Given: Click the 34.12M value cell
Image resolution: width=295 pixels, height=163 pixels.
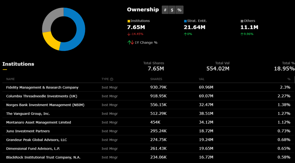Looking at the screenshot, I should pyautogui.click(x=206, y=122).
